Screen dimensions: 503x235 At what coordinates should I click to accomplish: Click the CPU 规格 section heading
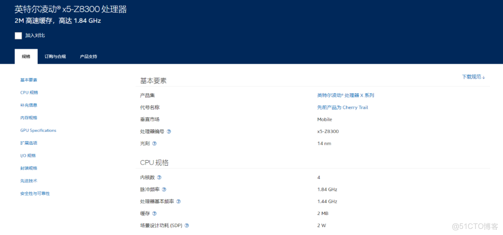click(x=154, y=163)
